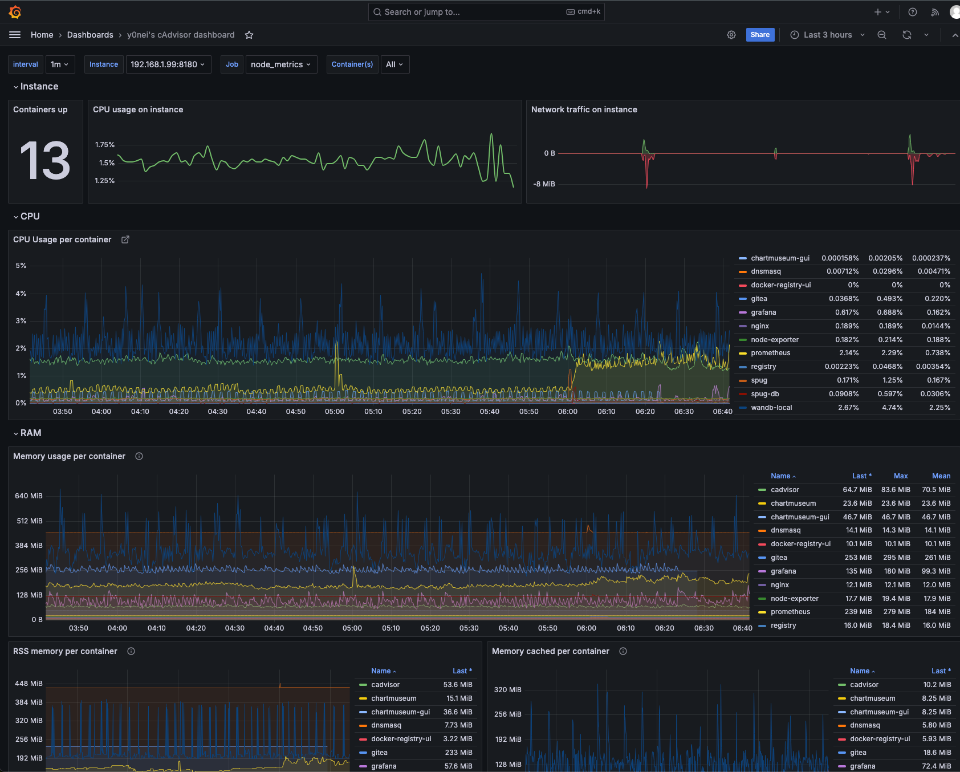Viewport: 960px width, 772px height.
Task: Open Containers up panel title
Action: 40,109
